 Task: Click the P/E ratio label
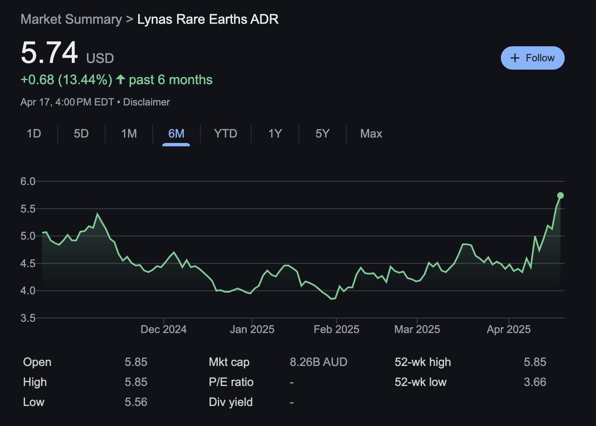pos(231,382)
